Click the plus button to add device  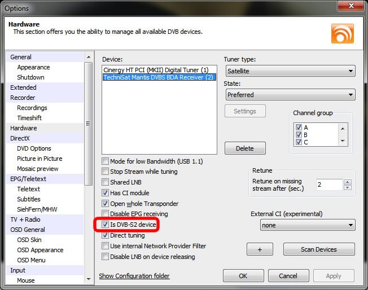pos(260,249)
